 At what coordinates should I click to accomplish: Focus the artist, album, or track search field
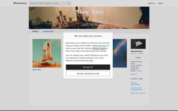point(50,3)
